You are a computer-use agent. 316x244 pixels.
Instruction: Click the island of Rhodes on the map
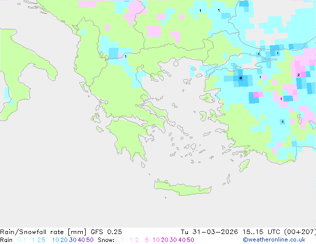pos(244,165)
